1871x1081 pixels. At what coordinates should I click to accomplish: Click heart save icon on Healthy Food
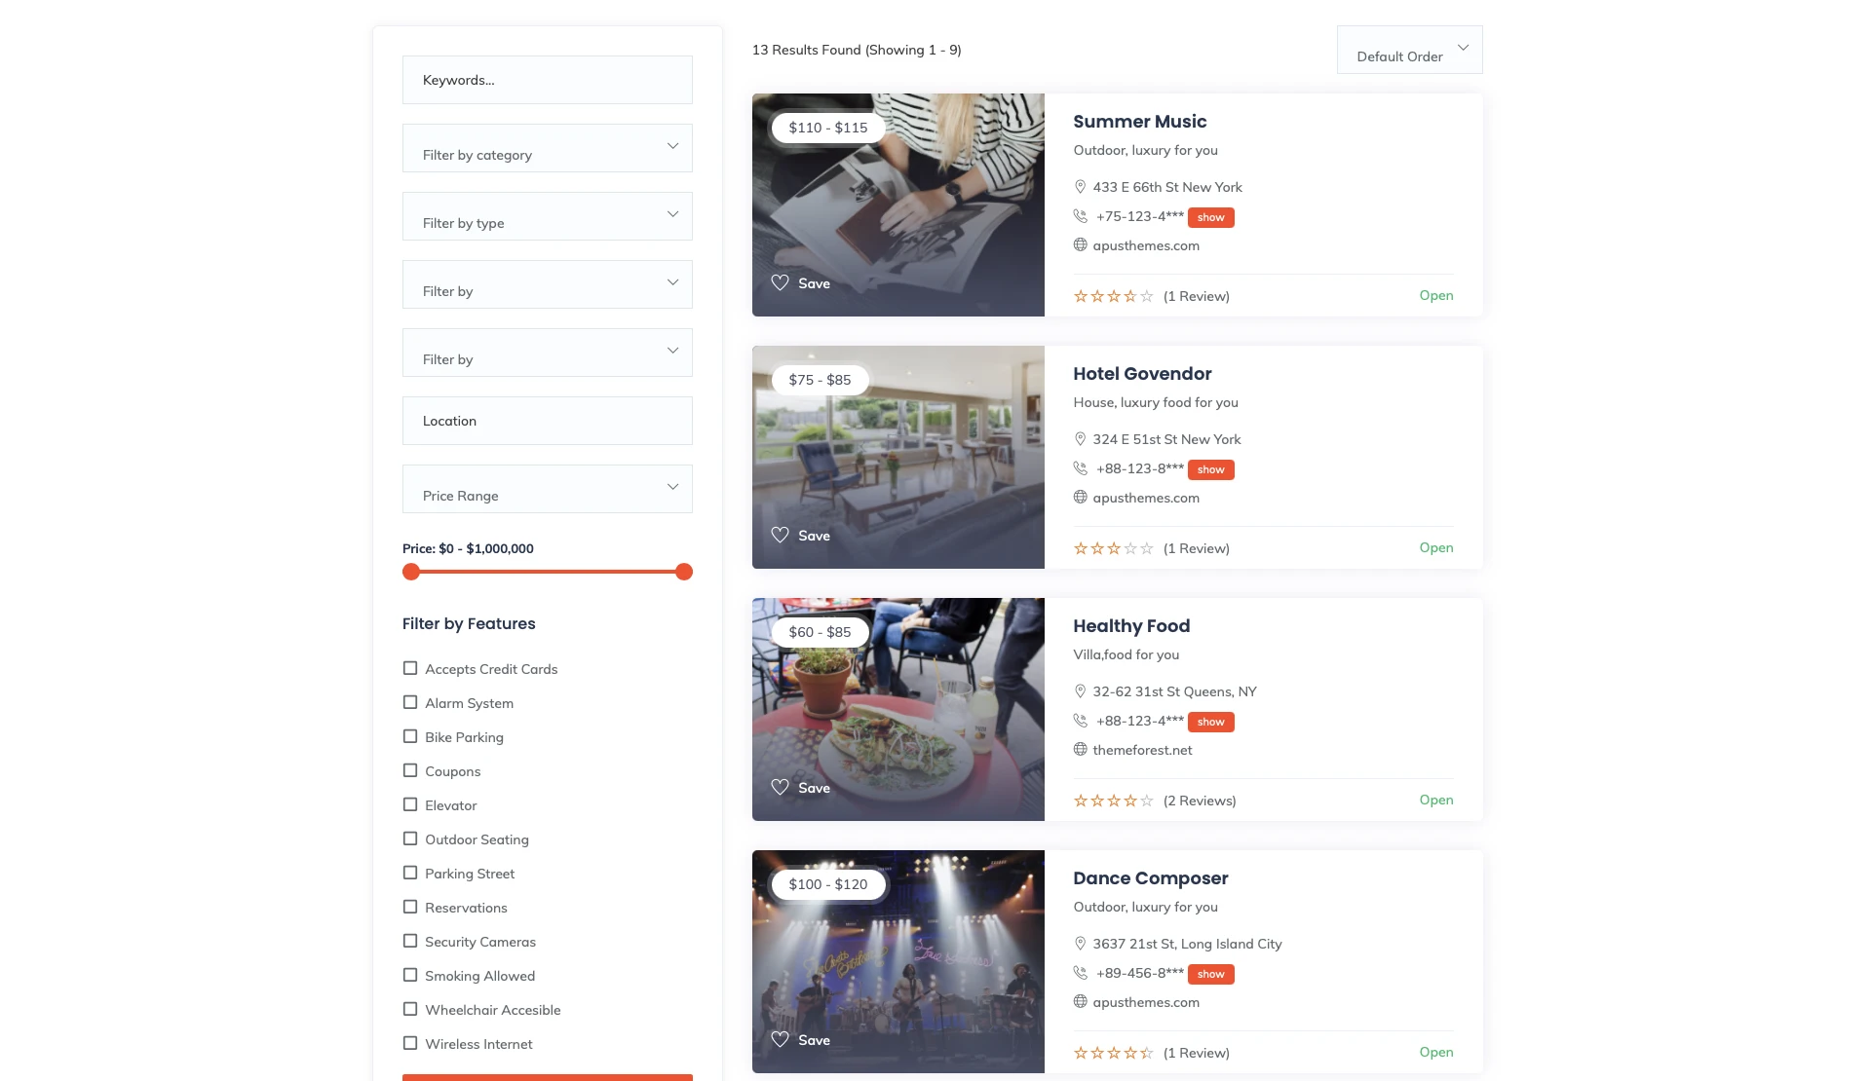780,787
